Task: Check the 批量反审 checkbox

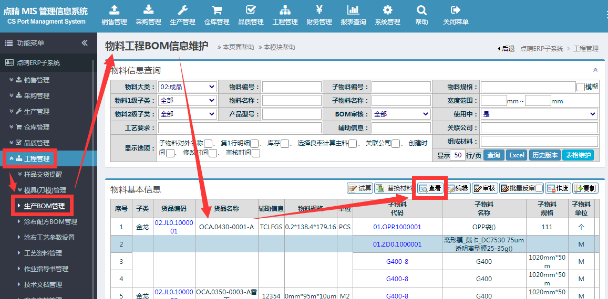Action: pos(539,189)
